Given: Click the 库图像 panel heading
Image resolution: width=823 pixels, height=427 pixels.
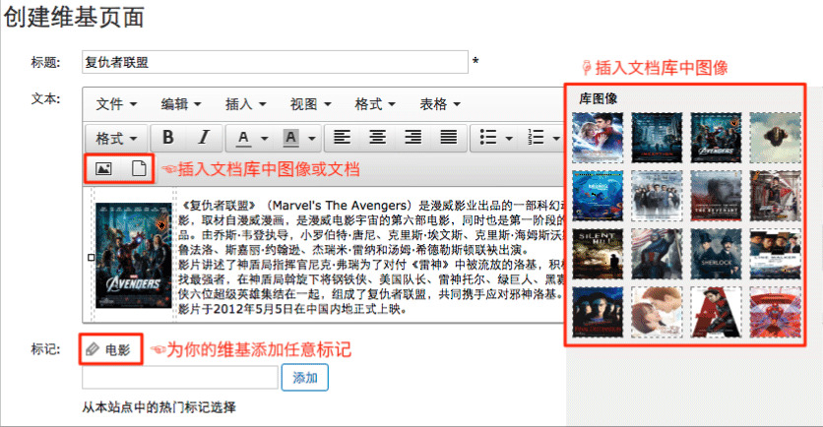Looking at the screenshot, I should pyautogui.click(x=598, y=98).
